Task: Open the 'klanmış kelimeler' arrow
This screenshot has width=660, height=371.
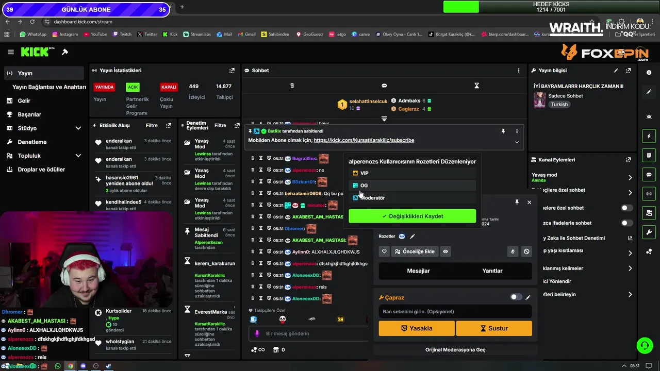Action: click(630, 268)
